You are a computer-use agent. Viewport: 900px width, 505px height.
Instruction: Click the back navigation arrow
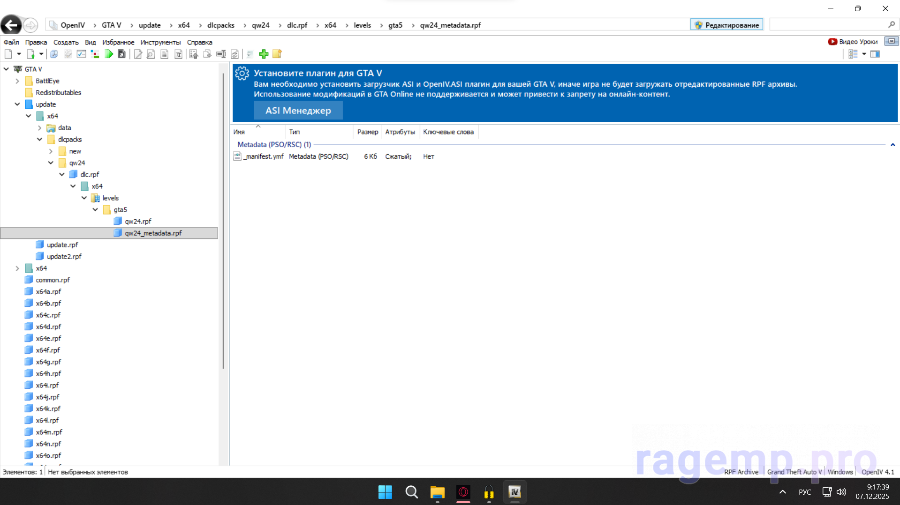click(x=11, y=25)
